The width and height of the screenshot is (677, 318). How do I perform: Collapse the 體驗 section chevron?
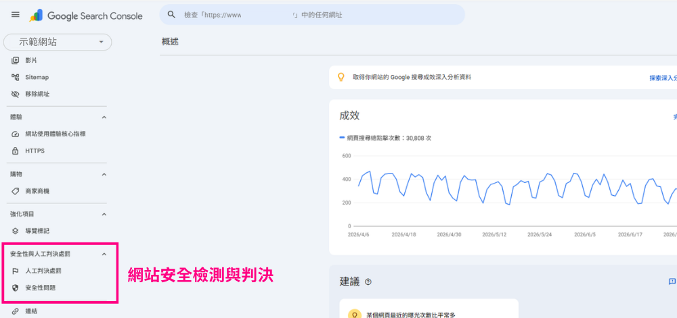(x=104, y=117)
